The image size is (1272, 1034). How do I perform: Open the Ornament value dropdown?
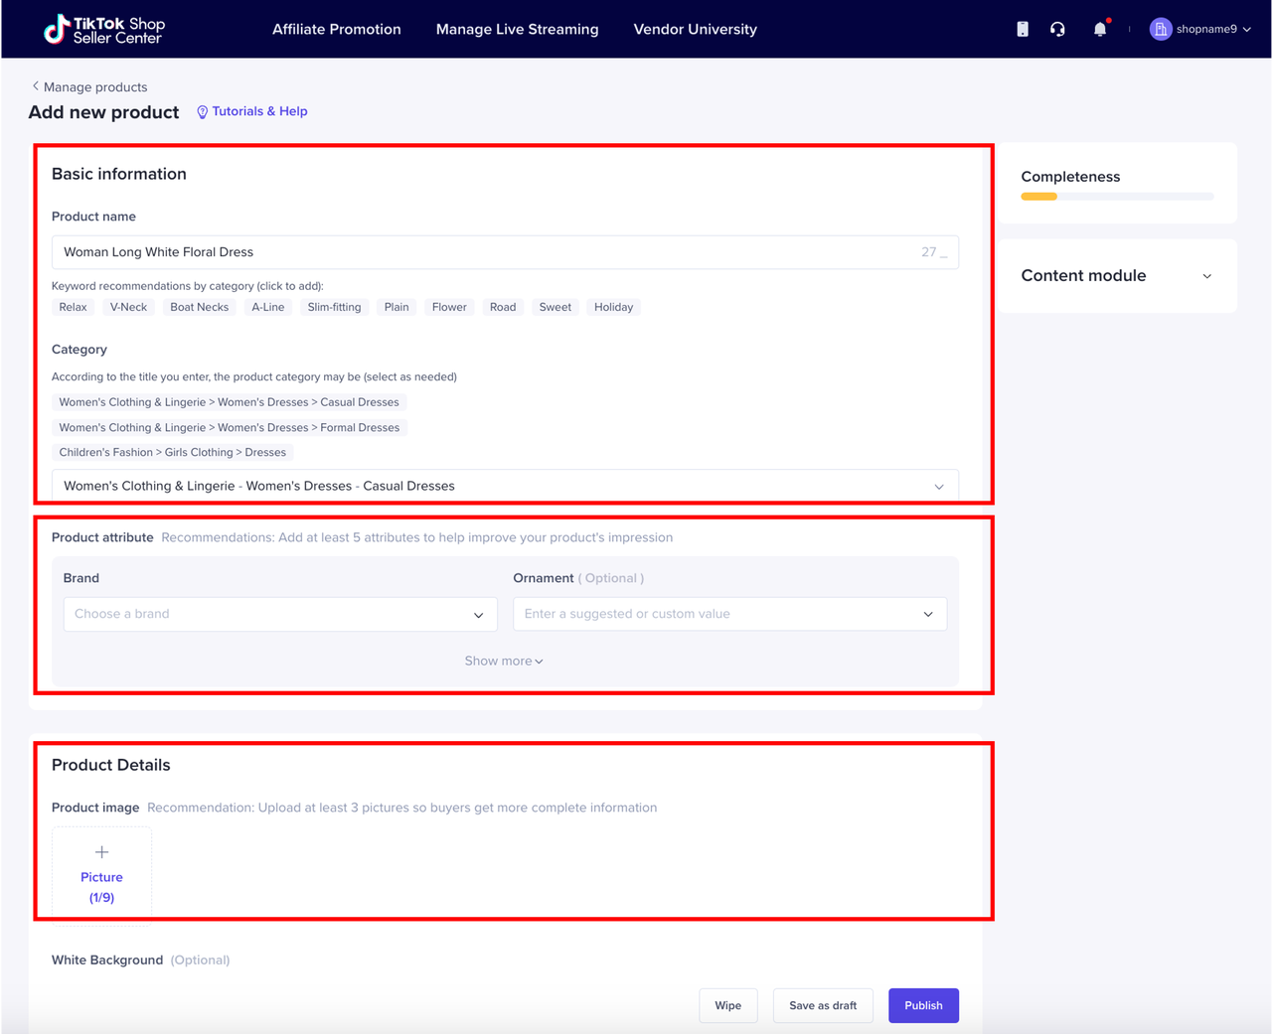(728, 614)
